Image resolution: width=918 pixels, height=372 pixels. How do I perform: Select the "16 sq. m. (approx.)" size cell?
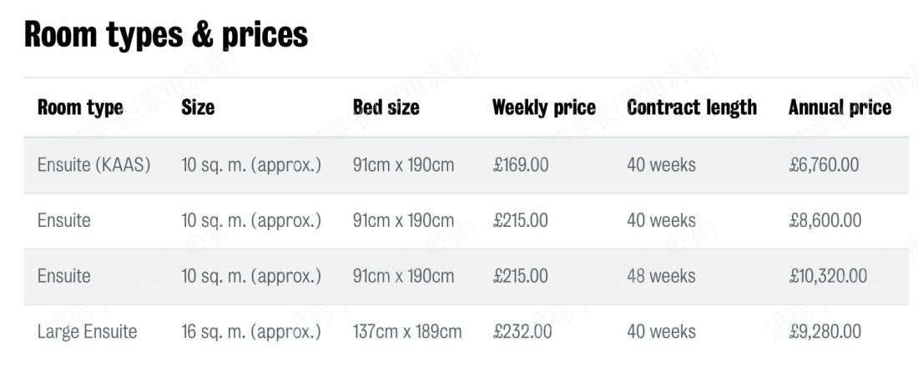coord(250,332)
